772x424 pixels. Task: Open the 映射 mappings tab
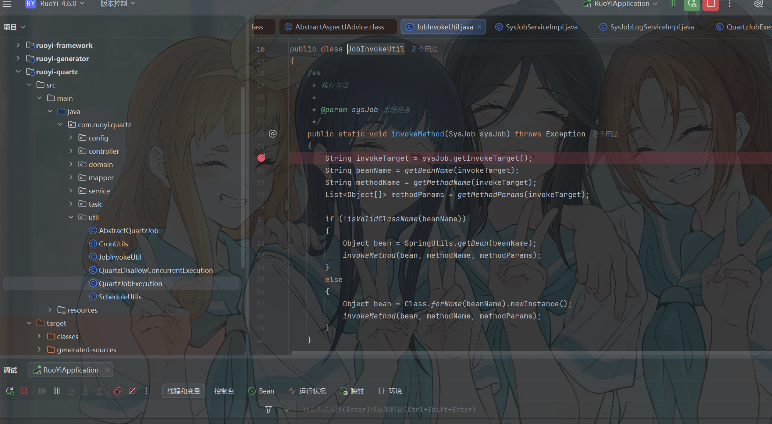(x=352, y=391)
